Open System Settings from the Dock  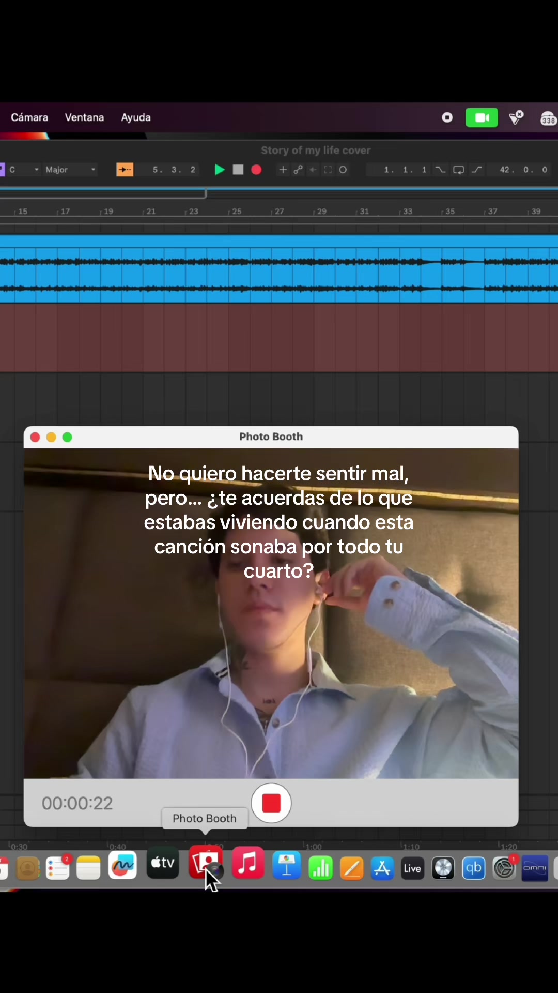click(504, 868)
